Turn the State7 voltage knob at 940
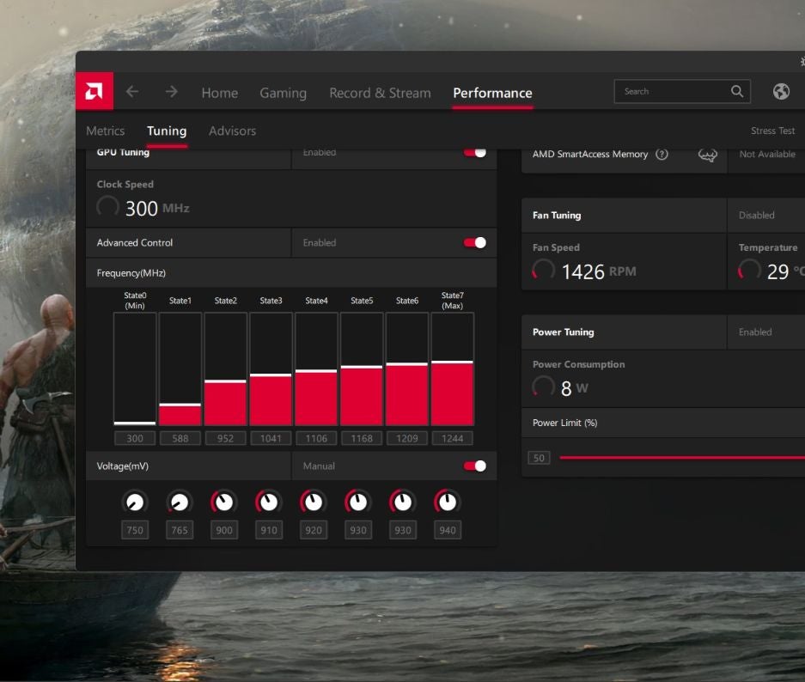The width and height of the screenshot is (805, 682). (x=447, y=502)
